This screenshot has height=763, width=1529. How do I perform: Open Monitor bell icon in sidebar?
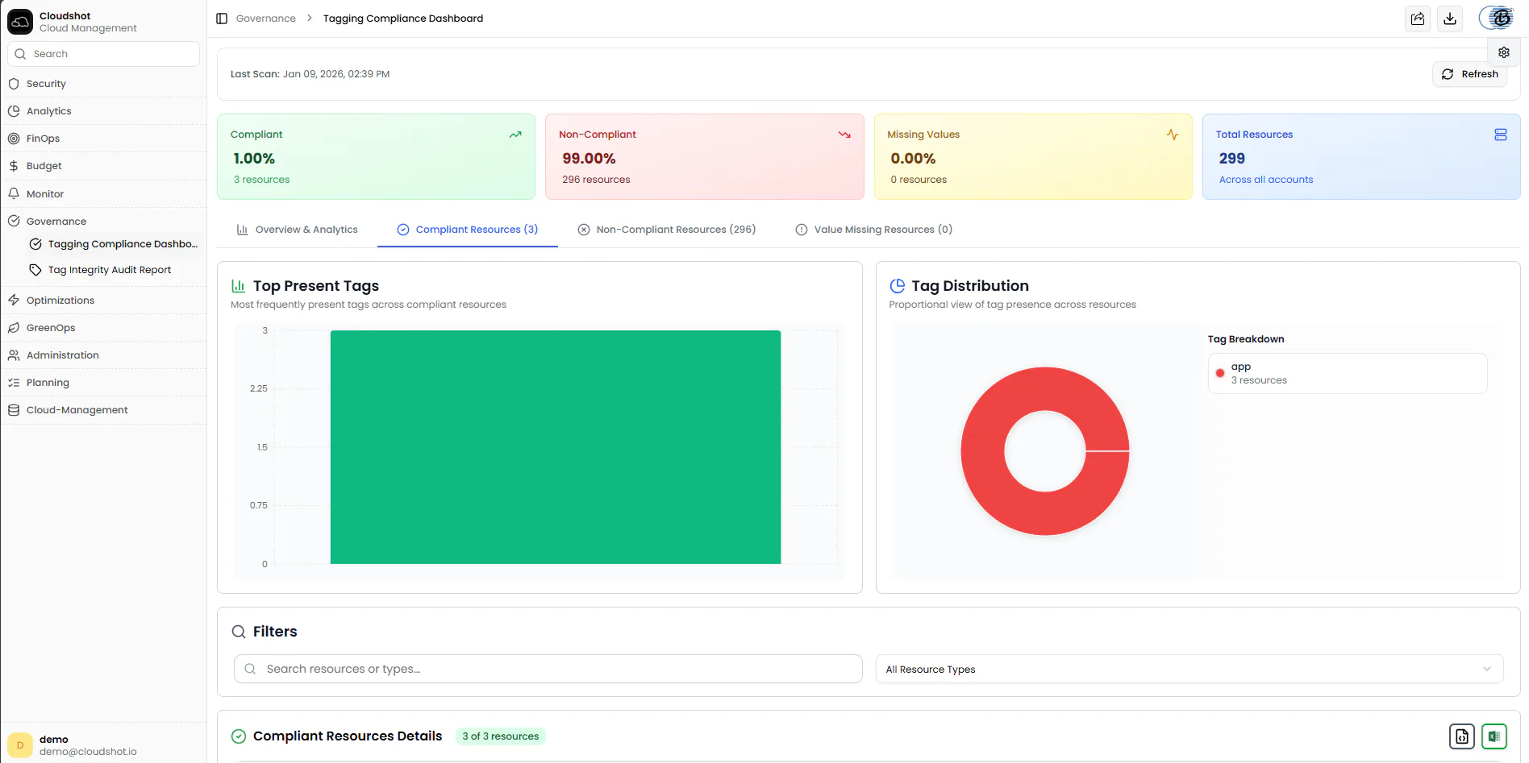[14, 194]
